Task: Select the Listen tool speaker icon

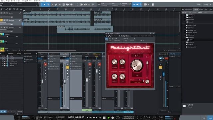Action: pyautogui.click(x=71, y=5)
